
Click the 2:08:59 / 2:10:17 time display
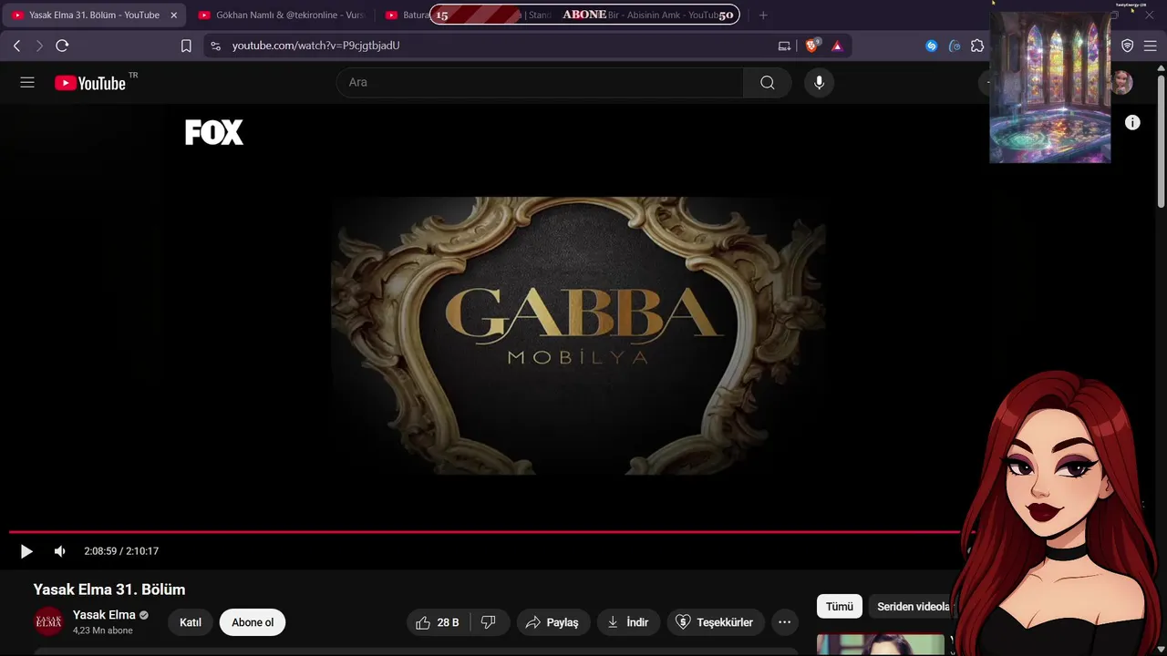click(x=121, y=551)
